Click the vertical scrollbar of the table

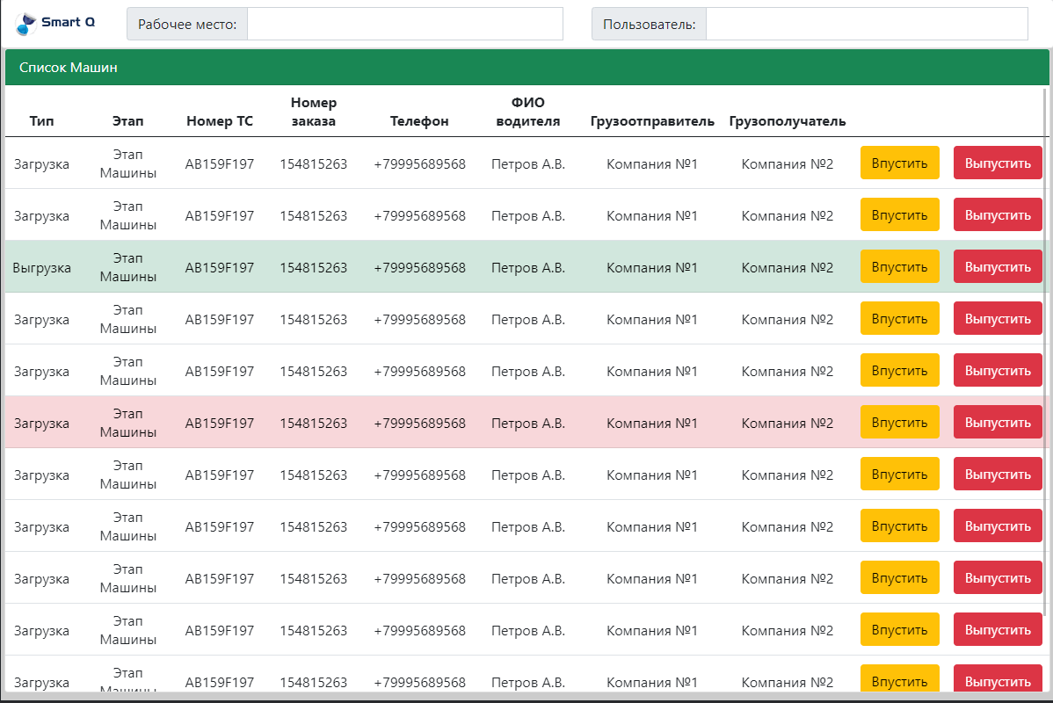(x=1045, y=351)
